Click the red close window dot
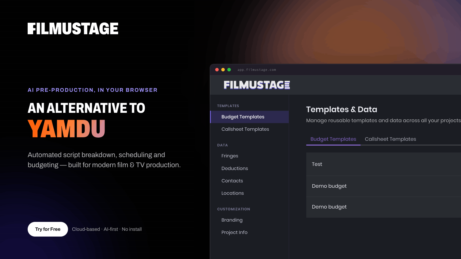 tap(217, 70)
